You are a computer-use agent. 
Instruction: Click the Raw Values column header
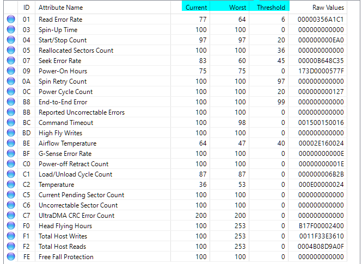click(328, 8)
